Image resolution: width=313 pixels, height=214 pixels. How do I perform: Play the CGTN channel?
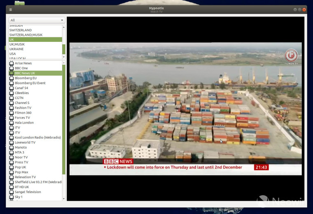tap(35, 98)
